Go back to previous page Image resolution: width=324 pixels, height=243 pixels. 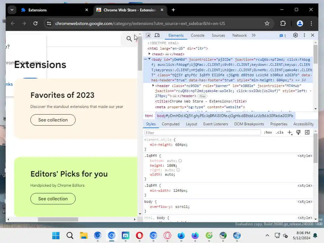13,23
